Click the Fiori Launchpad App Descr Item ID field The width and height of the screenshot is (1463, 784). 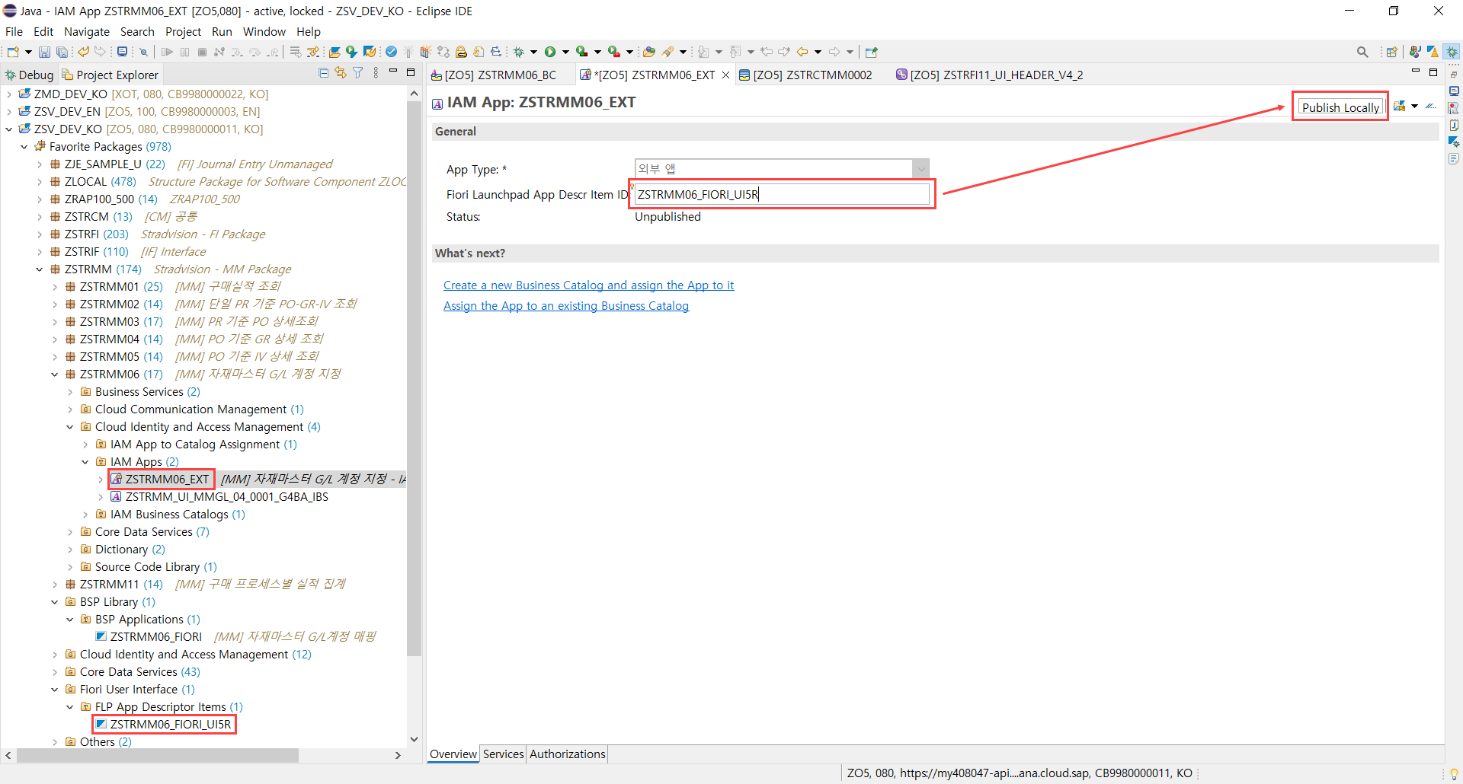783,194
